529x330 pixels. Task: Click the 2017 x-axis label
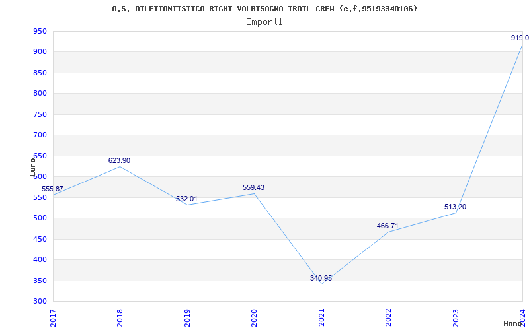click(53, 318)
